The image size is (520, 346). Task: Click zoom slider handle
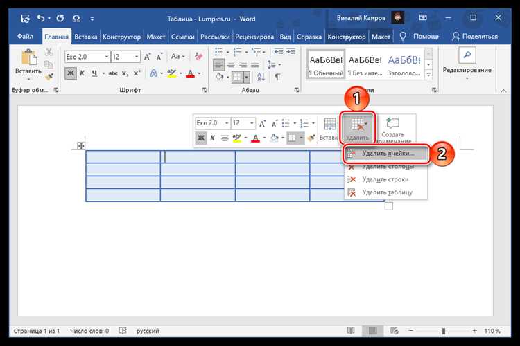444,331
